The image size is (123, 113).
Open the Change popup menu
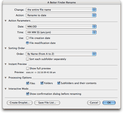click(61, 10)
